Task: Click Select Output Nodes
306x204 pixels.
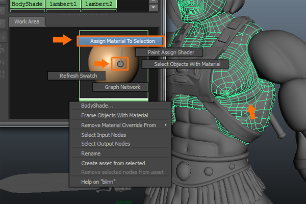Action: [x=120, y=144]
